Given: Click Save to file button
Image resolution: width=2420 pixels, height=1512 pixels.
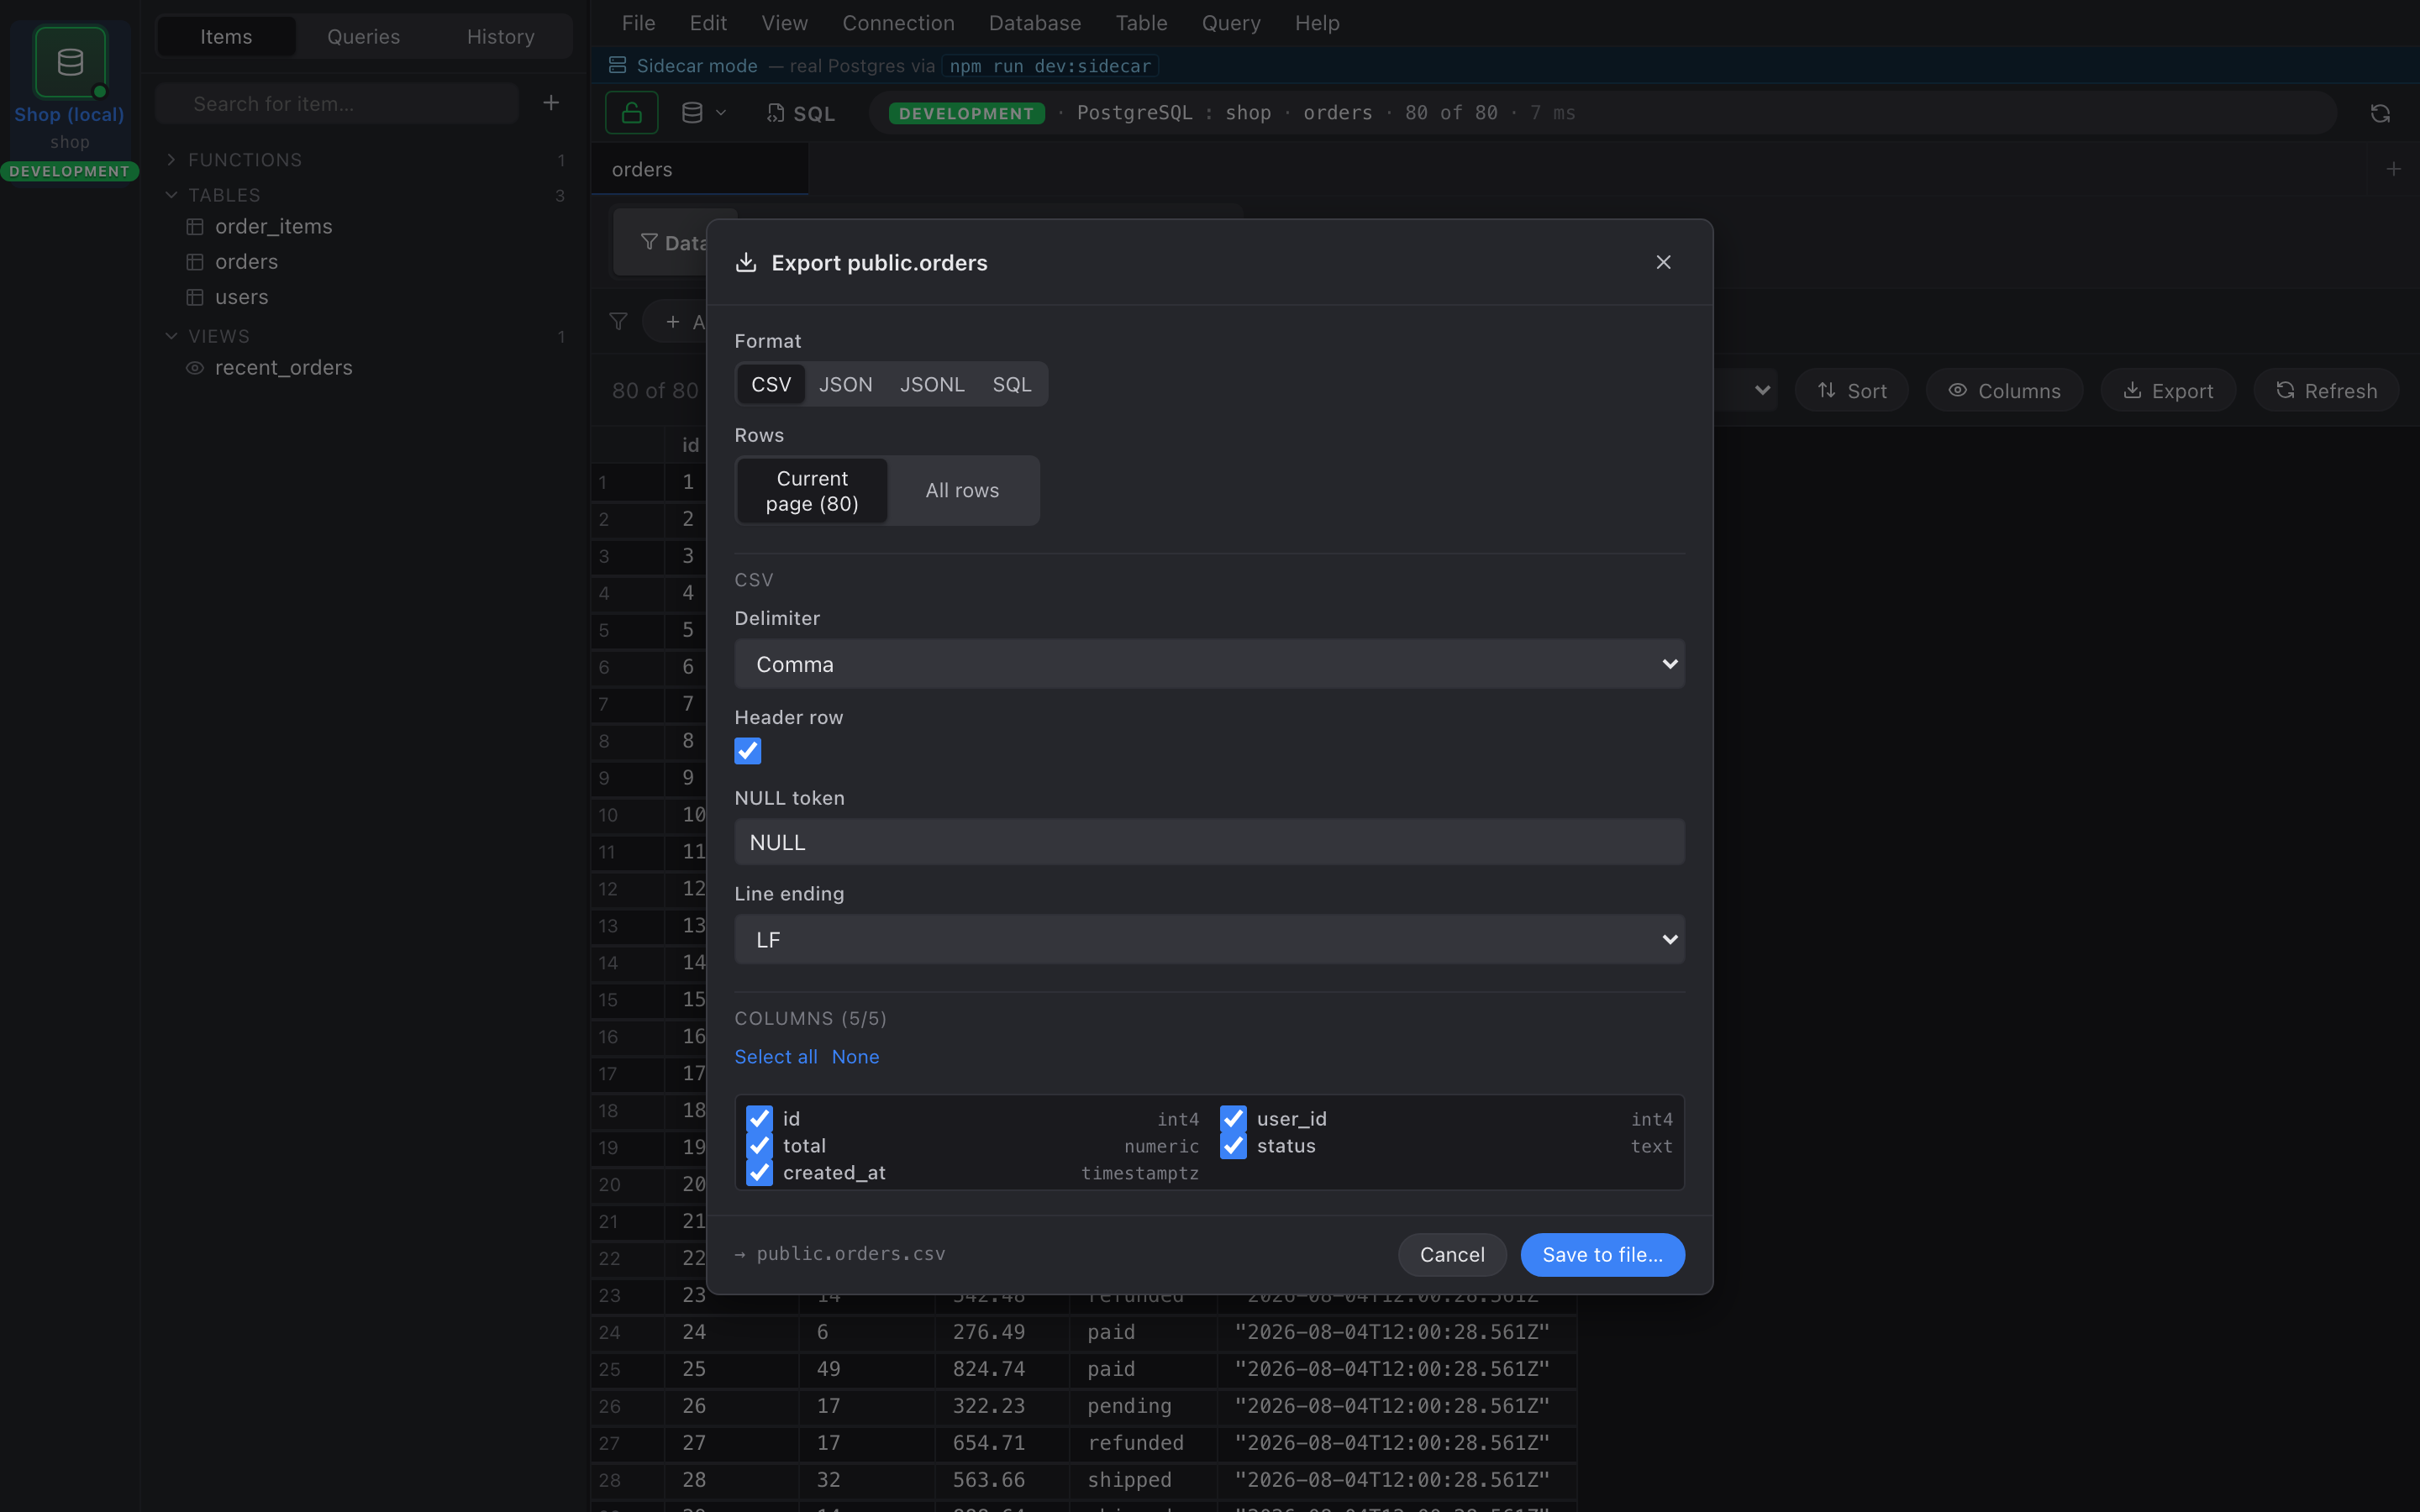Looking at the screenshot, I should point(1603,1255).
